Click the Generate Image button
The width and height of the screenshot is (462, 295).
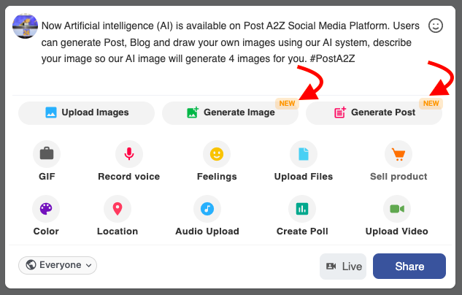click(x=230, y=113)
